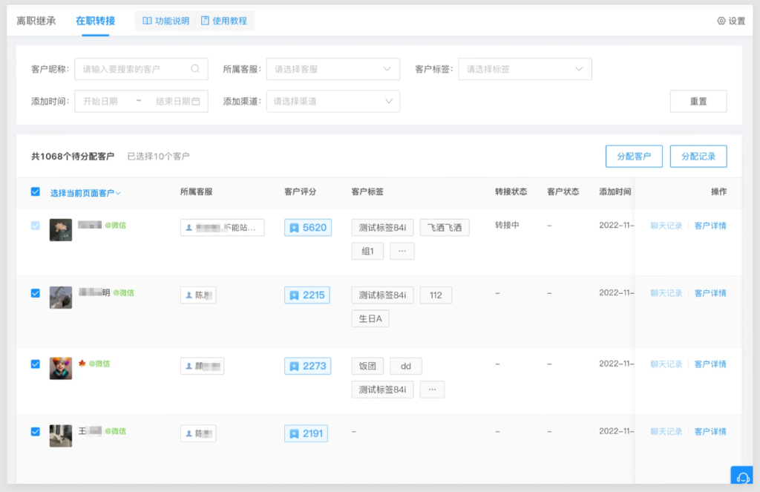Expand more tags on the 2273 row
The width and height of the screenshot is (760, 492).
point(433,390)
